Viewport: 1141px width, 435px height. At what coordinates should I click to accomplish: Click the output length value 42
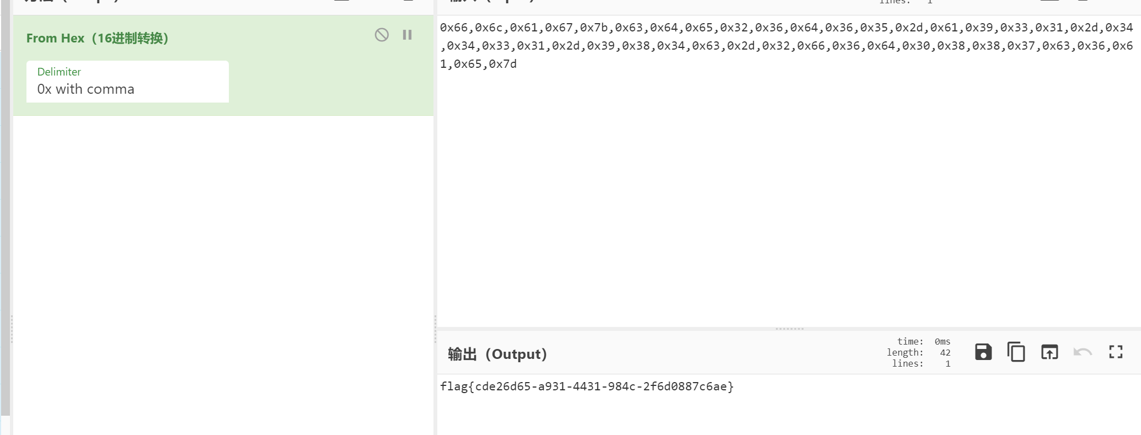click(945, 353)
